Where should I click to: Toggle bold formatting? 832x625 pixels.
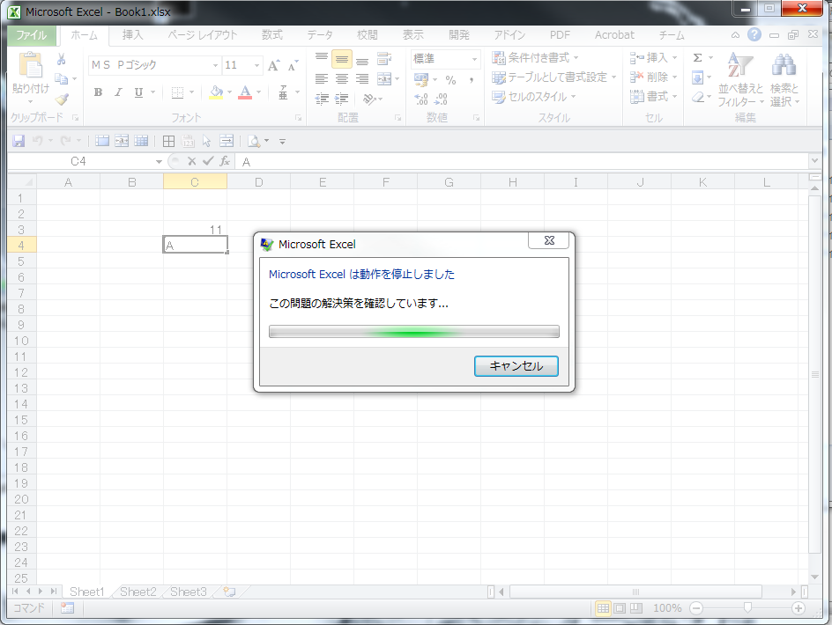point(98,92)
